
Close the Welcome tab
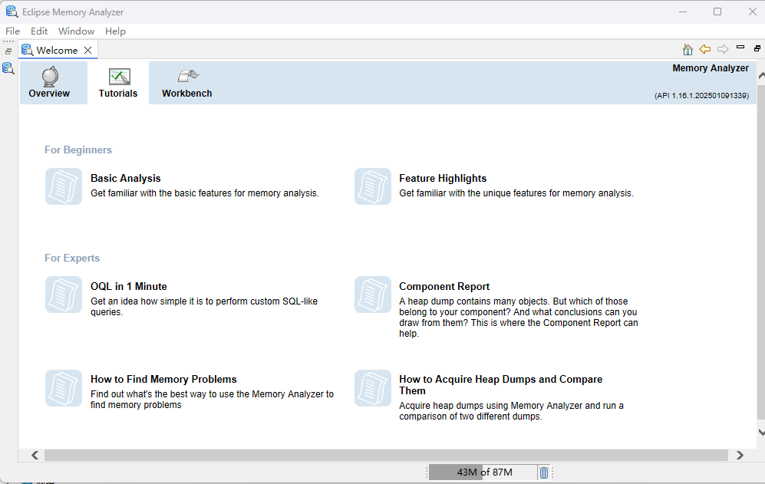point(88,51)
